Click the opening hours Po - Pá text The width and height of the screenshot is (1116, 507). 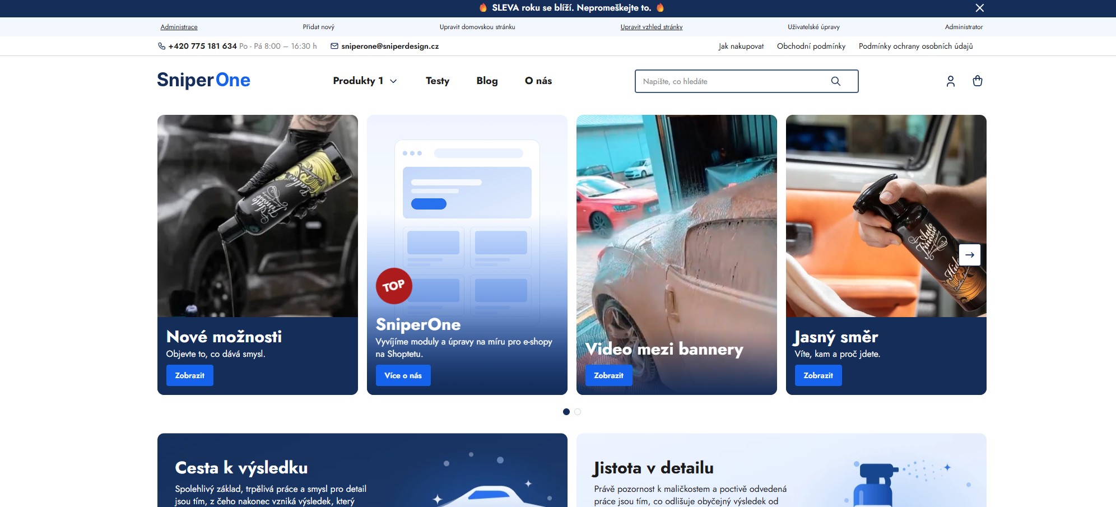point(278,46)
